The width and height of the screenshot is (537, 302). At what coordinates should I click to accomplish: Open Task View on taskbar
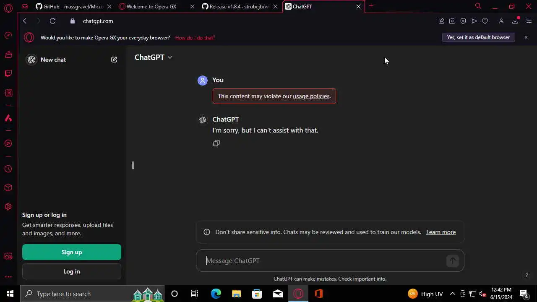coord(195,294)
